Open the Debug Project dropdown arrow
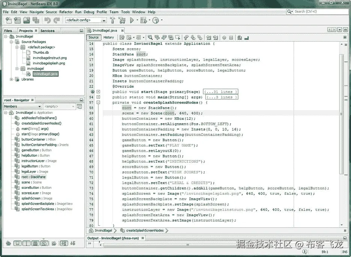Screen dimensions: 351x257 pyautogui.click(x=149, y=20)
